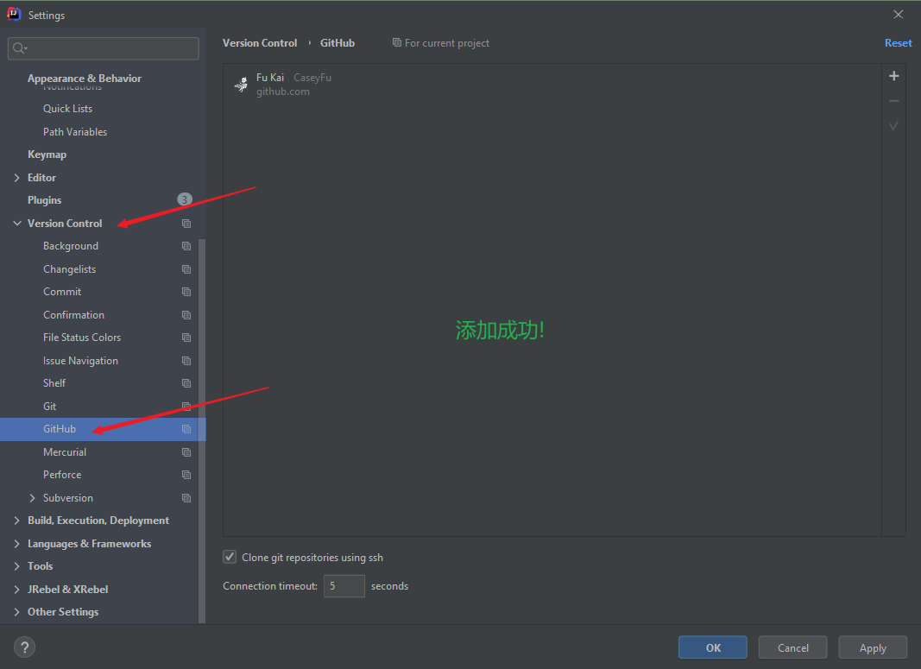Open the help question mark icon
Viewport: 921px width, 669px height.
coord(24,647)
